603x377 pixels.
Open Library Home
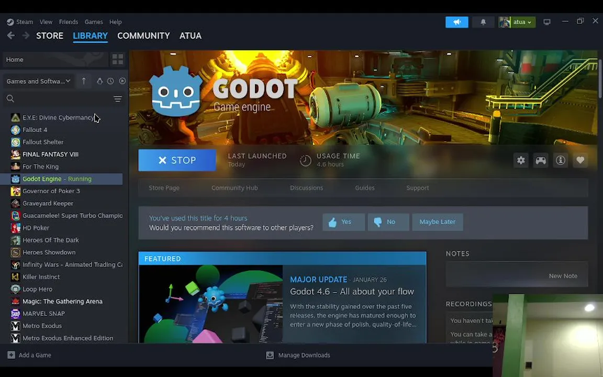tap(55, 59)
